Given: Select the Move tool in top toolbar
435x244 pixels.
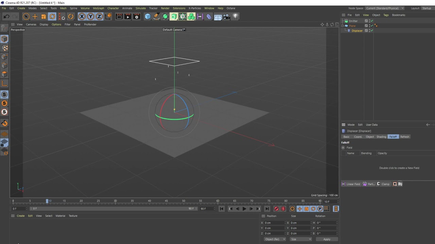Looking at the screenshot, I should (x=35, y=16).
